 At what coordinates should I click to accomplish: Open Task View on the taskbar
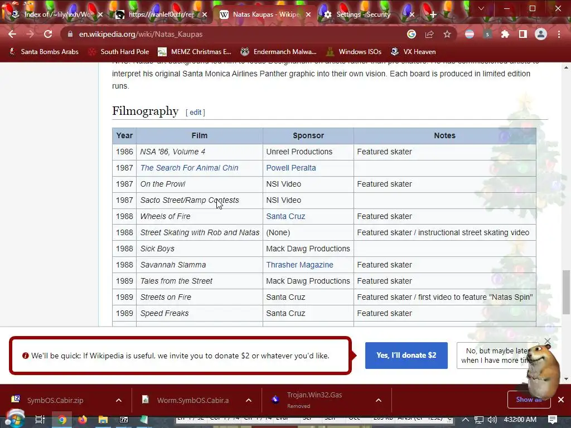coord(40,420)
